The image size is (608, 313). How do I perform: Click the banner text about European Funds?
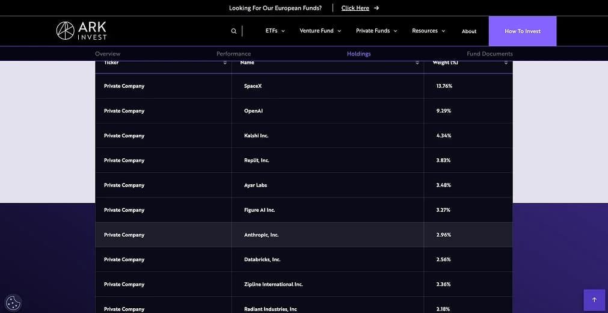click(x=275, y=8)
